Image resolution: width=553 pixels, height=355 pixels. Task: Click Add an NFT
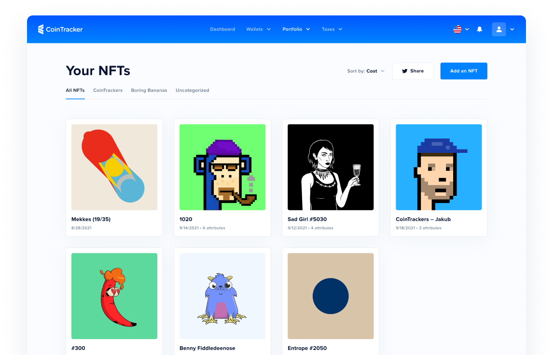(x=464, y=71)
